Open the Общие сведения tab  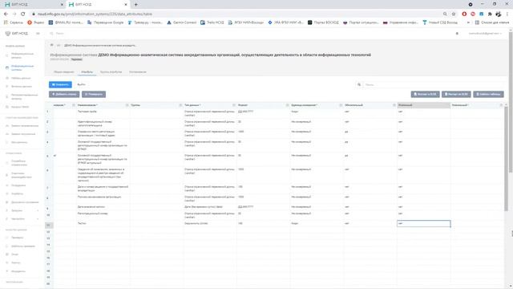[x=64, y=71]
